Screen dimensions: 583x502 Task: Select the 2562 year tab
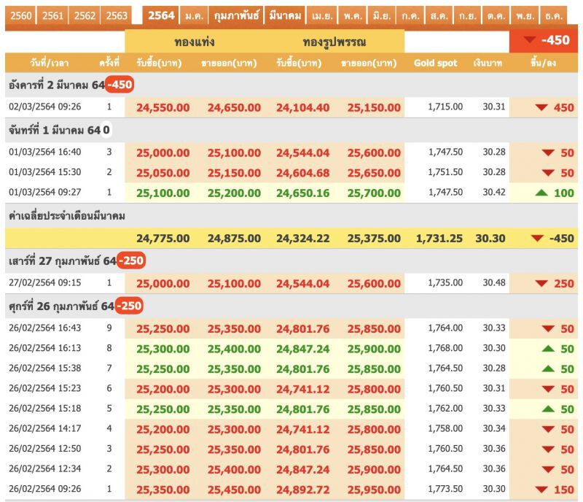85,15
